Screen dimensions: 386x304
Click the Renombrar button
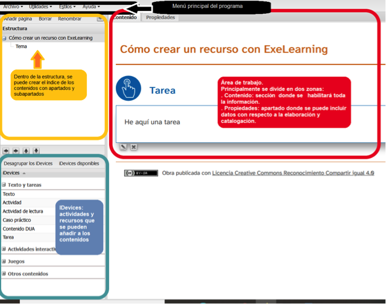point(70,19)
